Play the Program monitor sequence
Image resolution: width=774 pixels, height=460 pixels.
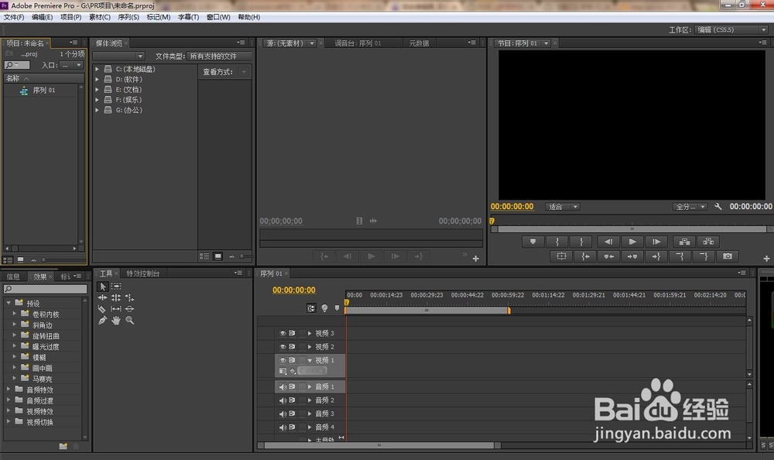632,242
